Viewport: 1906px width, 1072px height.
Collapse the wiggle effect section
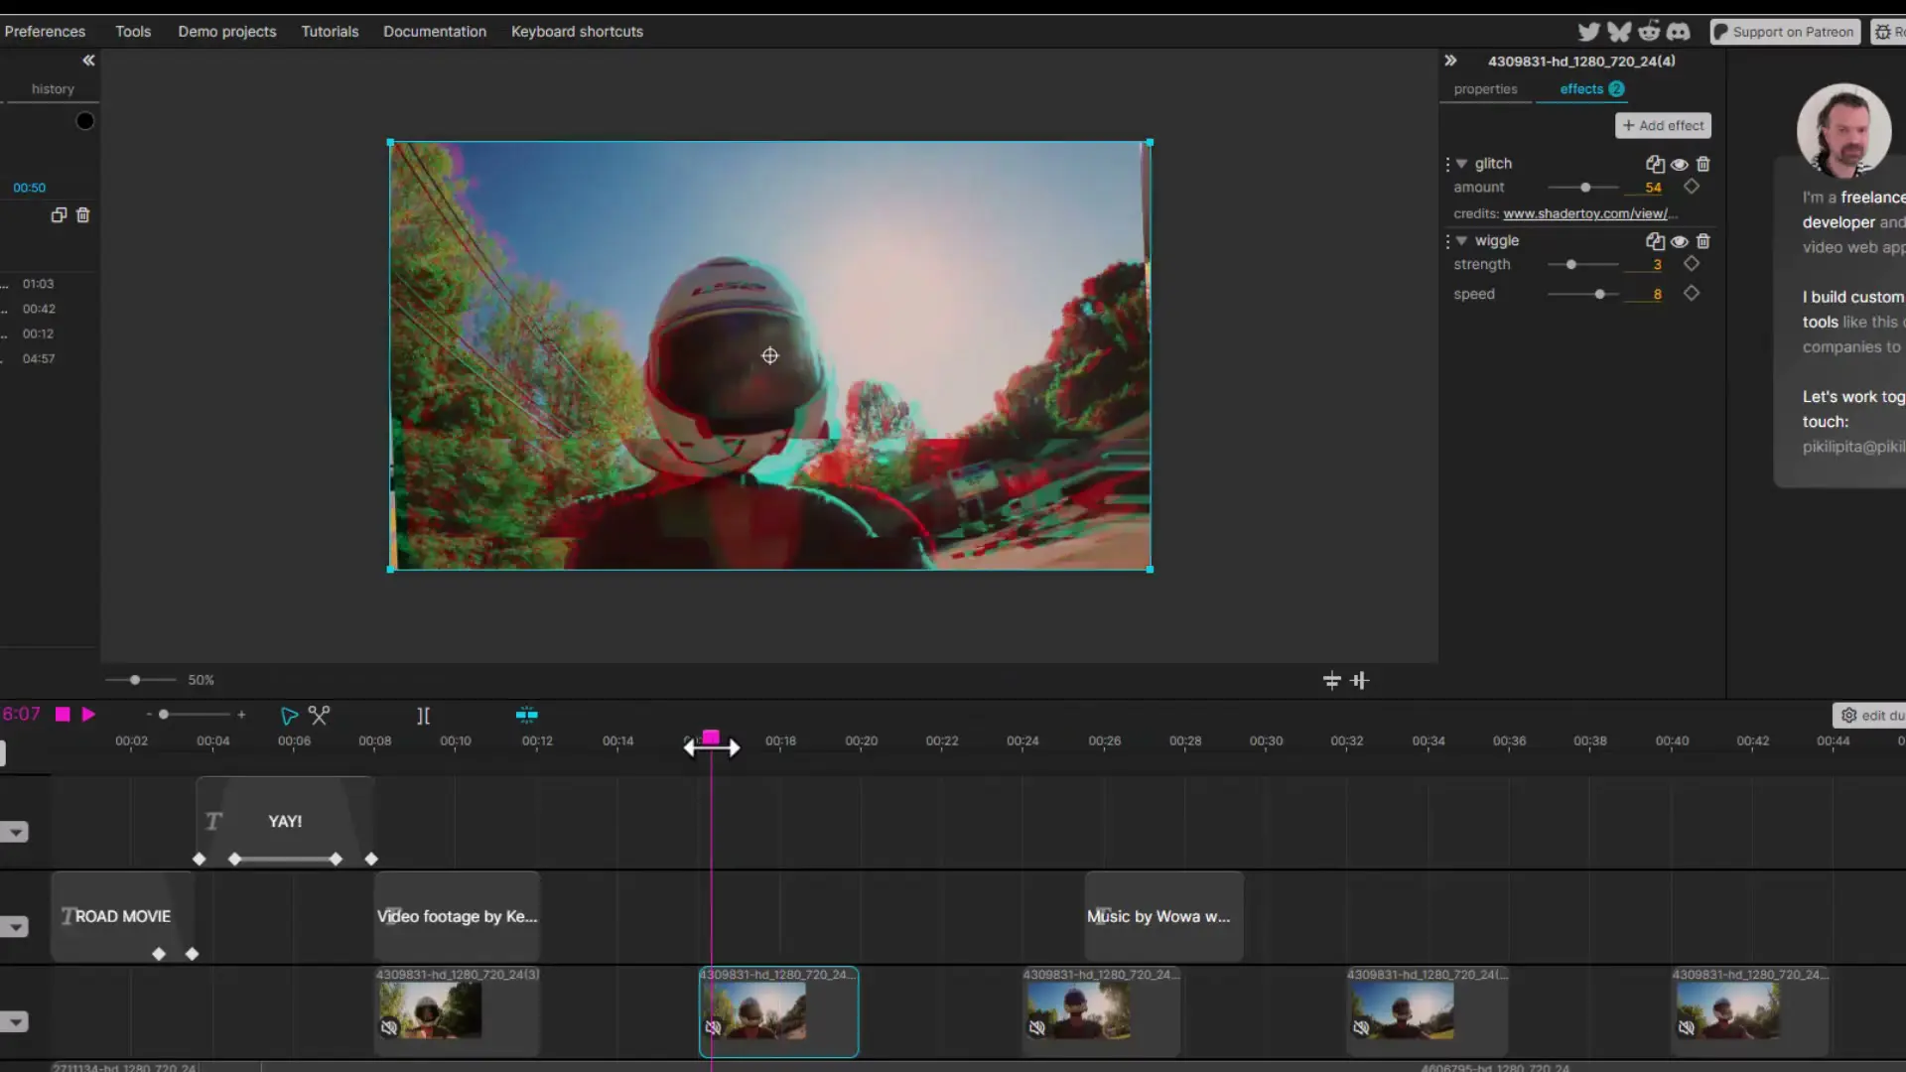[x=1461, y=241]
